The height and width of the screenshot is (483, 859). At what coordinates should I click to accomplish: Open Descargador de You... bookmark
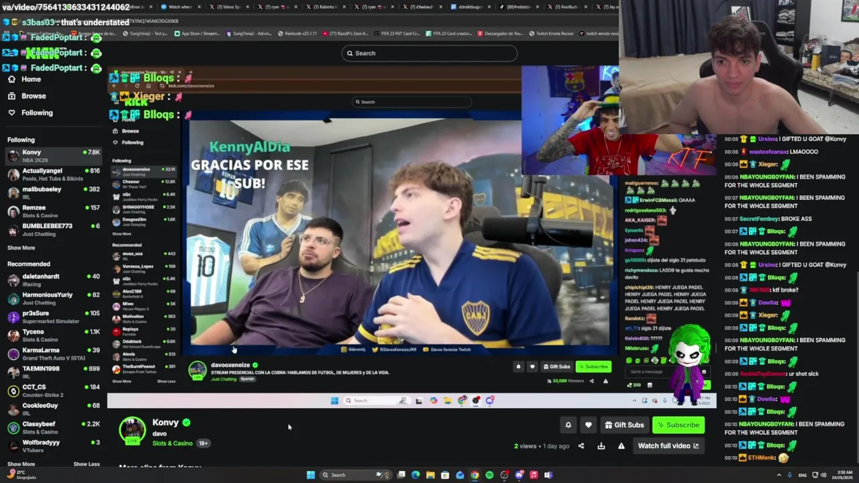tap(499, 34)
